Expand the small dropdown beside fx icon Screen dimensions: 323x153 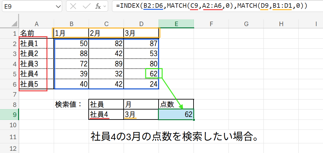(x=104, y=6)
